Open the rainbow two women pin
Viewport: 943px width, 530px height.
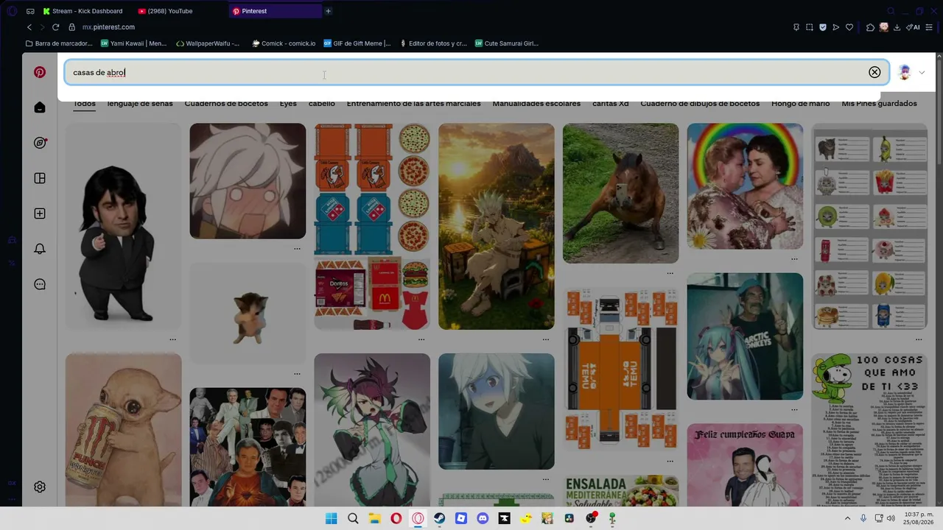pyautogui.click(x=745, y=186)
